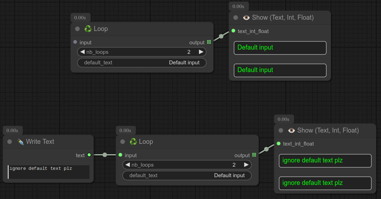Click the Write Text node's green text output dot
This screenshot has height=199, width=381.
click(x=89, y=155)
